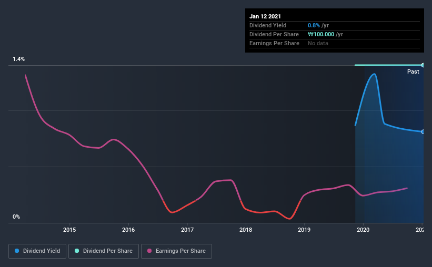Click the ₩100.000 dividend per share value
Screen dimensions: 432x267
click(321, 34)
